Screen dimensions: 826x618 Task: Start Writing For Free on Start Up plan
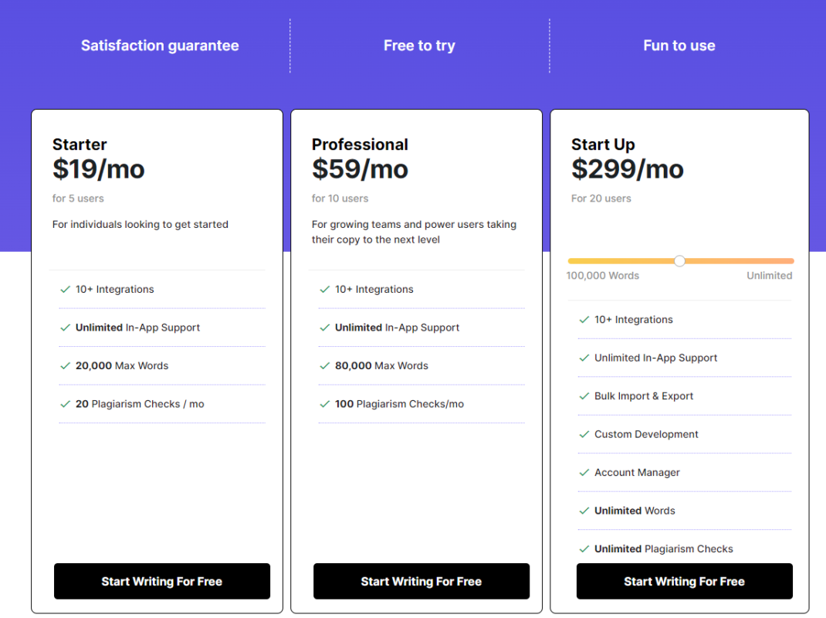tap(684, 581)
